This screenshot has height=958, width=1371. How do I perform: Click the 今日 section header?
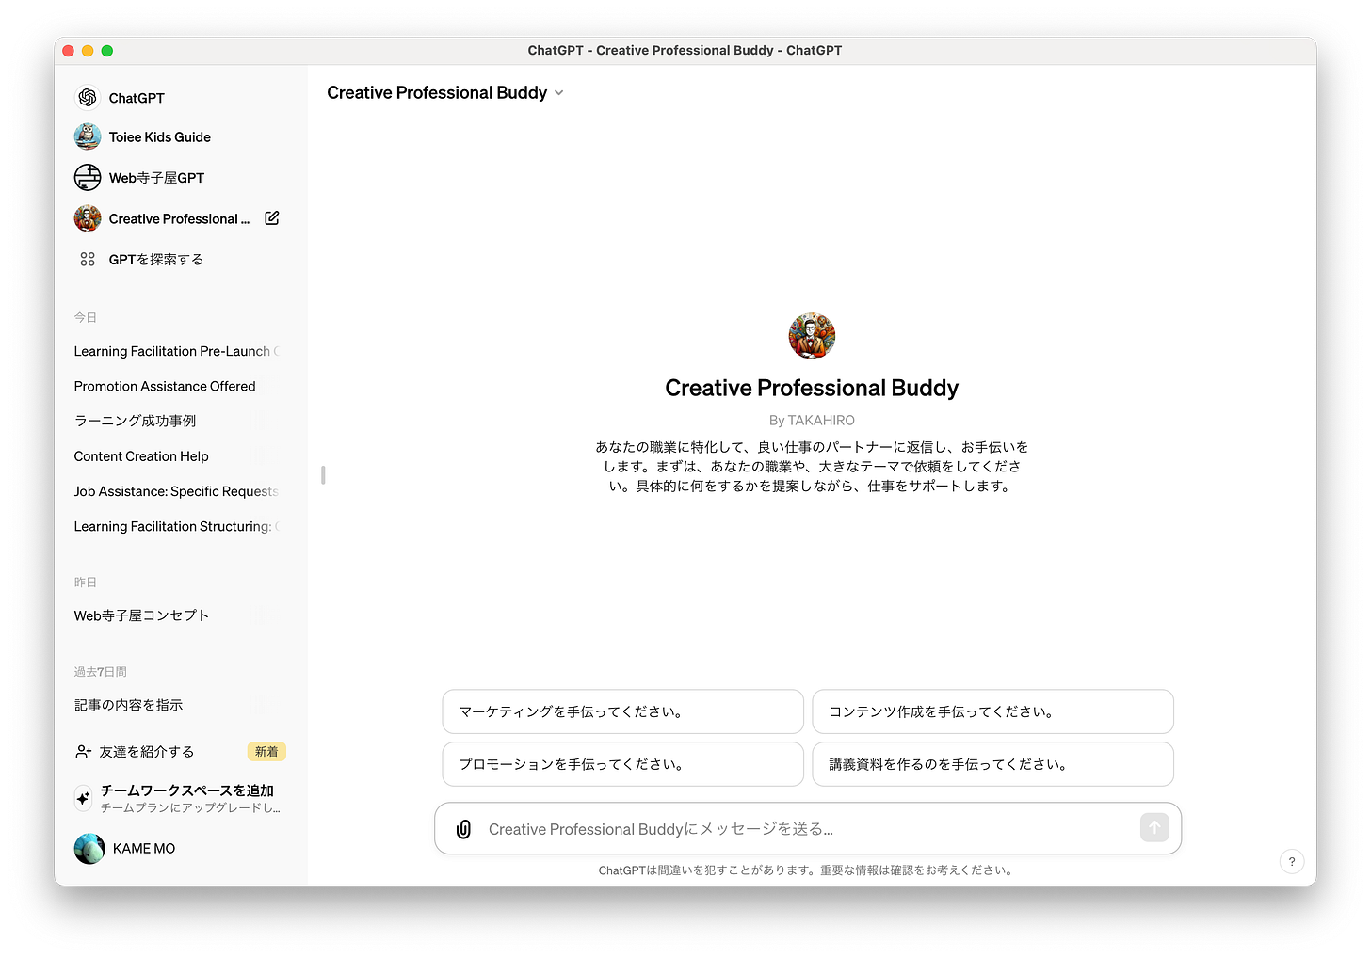pyautogui.click(x=86, y=318)
